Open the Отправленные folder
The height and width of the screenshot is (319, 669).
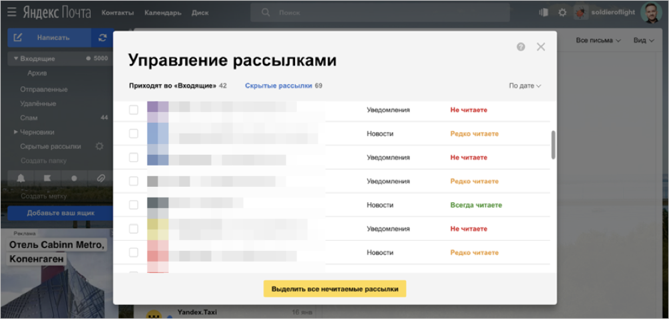point(44,89)
